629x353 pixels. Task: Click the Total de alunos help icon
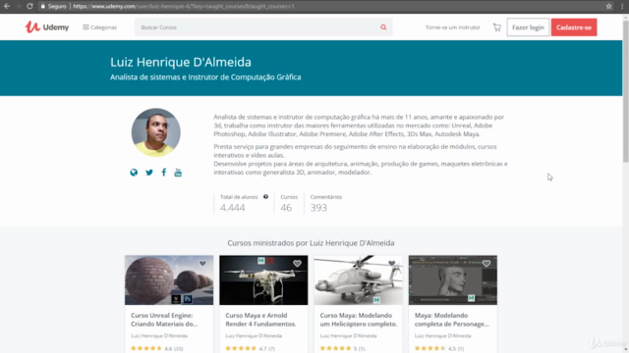[265, 196]
